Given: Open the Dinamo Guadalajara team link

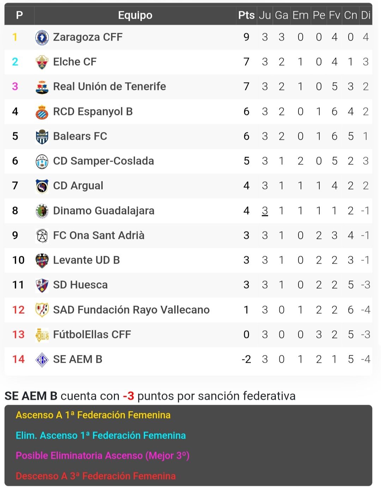Looking at the screenshot, I should [x=103, y=211].
